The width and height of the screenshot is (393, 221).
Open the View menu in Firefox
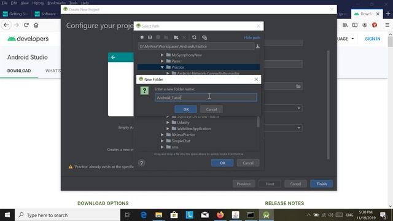(x=25, y=3)
